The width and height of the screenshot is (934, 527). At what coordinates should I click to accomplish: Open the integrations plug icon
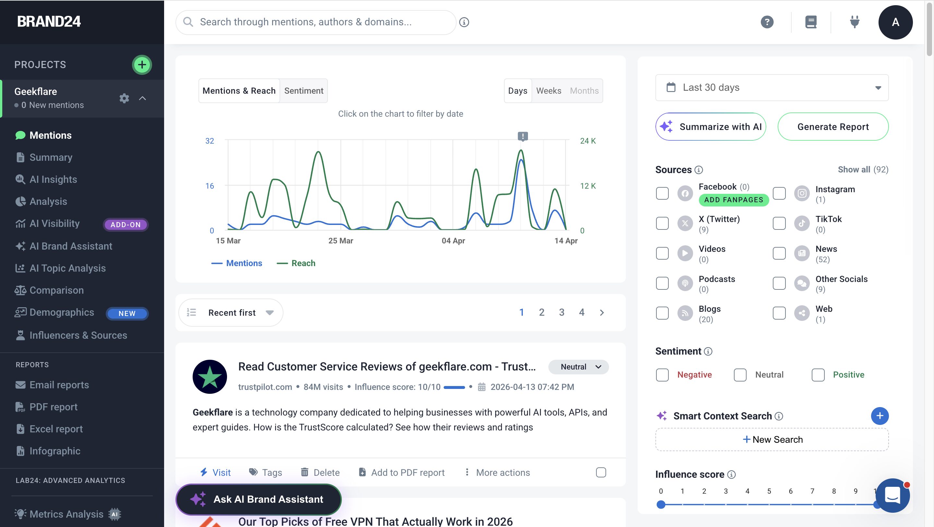click(x=855, y=22)
